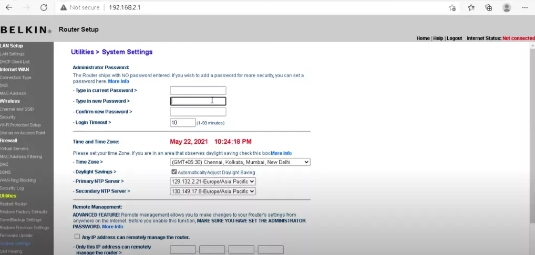Viewport: 535px width, 255px height.
Task: Click the current Password field
Action: [198, 91]
